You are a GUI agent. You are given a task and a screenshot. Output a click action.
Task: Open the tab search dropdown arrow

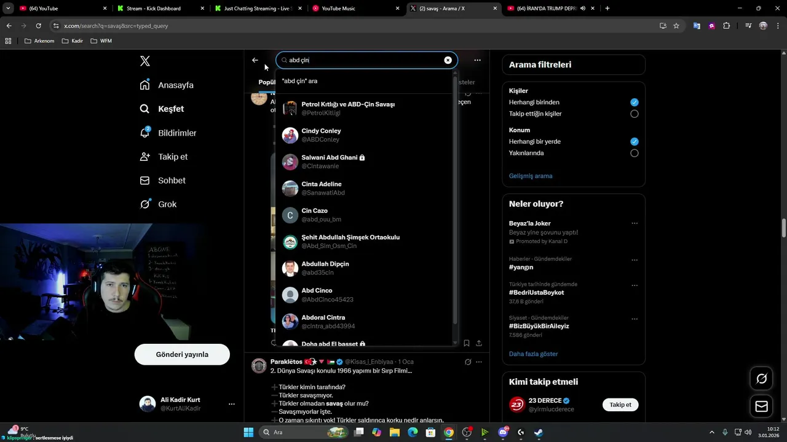coord(7,9)
